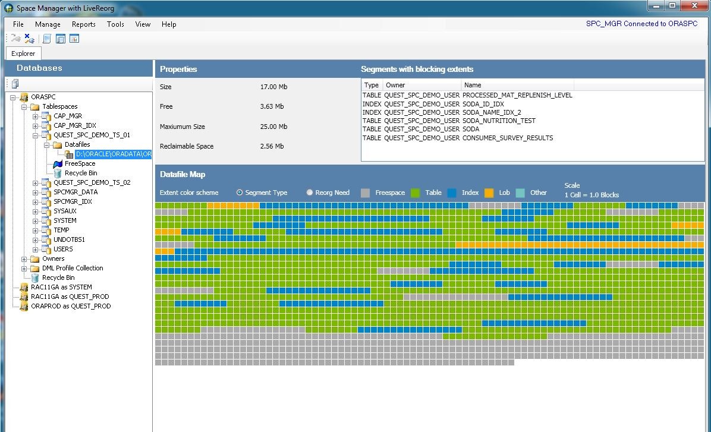The height and width of the screenshot is (432, 711).
Task: Expand the Owners folder node
Action: point(24,258)
